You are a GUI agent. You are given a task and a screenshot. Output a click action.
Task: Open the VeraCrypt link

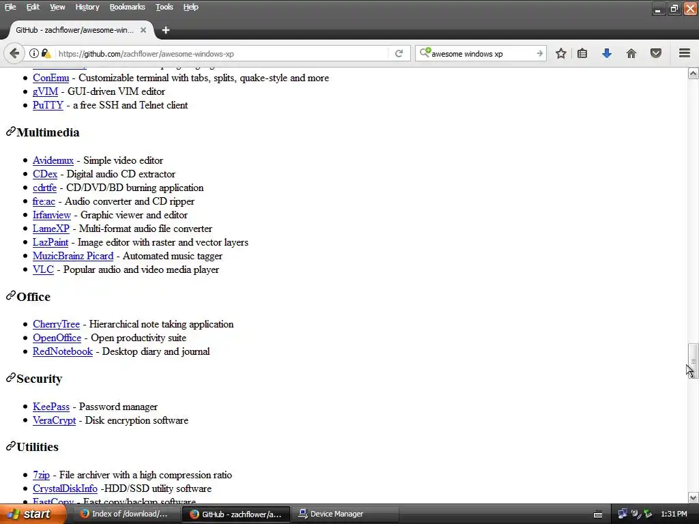(x=54, y=420)
